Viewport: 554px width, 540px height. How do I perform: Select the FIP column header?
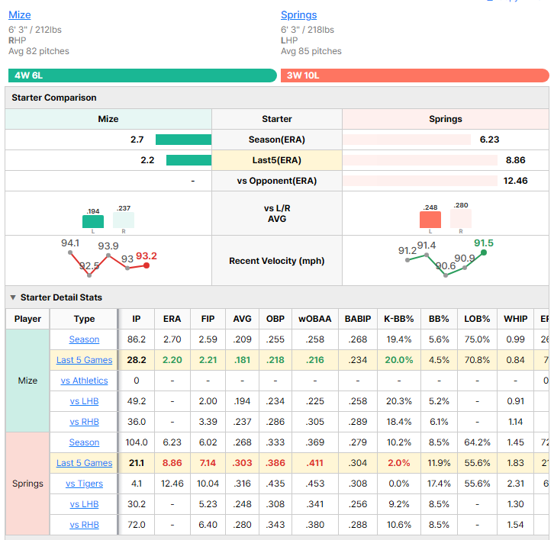pyautogui.click(x=208, y=319)
